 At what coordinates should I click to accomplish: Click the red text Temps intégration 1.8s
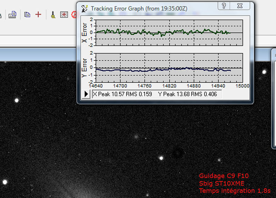click(235, 191)
